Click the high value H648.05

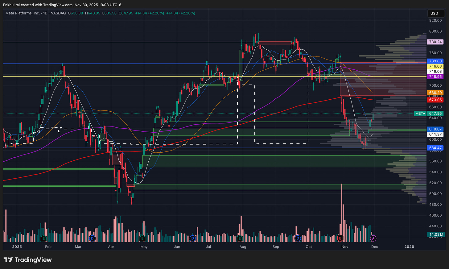[93, 13]
